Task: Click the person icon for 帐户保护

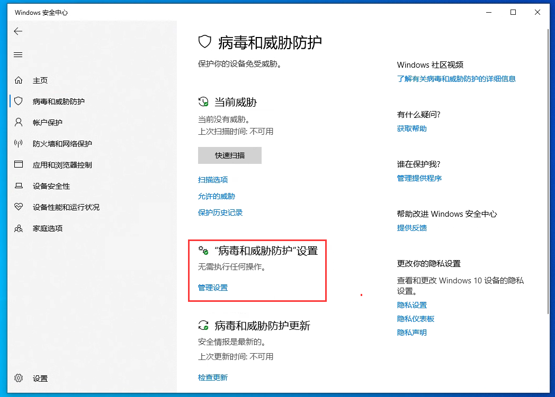Action: (x=19, y=123)
